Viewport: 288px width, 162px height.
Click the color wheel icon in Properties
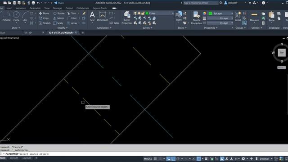point(204,13)
